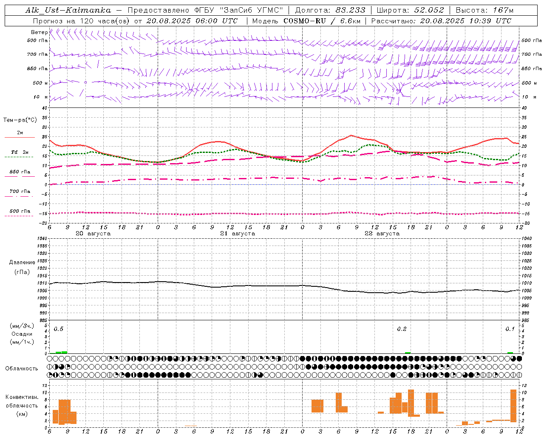Image resolution: width=544 pixels, height=435 pixels.
Task: Click the 0.1 precipitation amount value
Action: pos(510,329)
